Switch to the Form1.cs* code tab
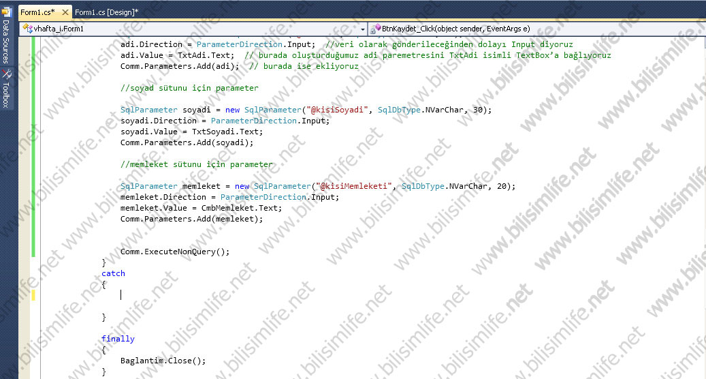Image resolution: width=706 pixels, height=379 pixels. pyautogui.click(x=38, y=12)
